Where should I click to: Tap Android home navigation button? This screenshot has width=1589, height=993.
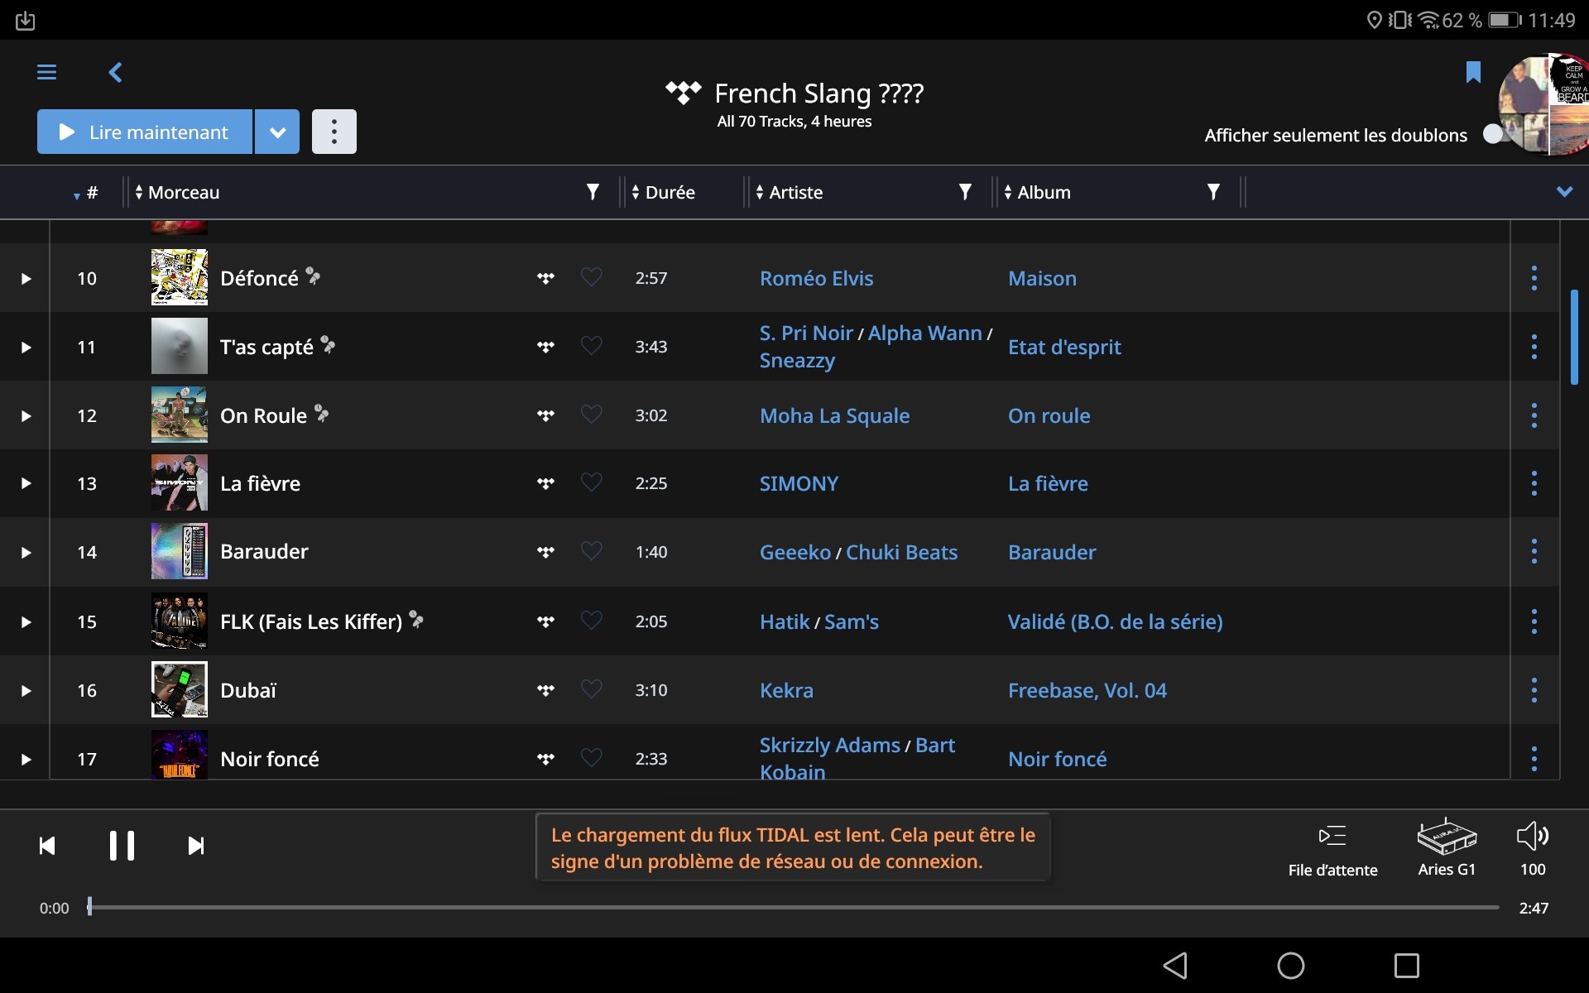point(1291,966)
